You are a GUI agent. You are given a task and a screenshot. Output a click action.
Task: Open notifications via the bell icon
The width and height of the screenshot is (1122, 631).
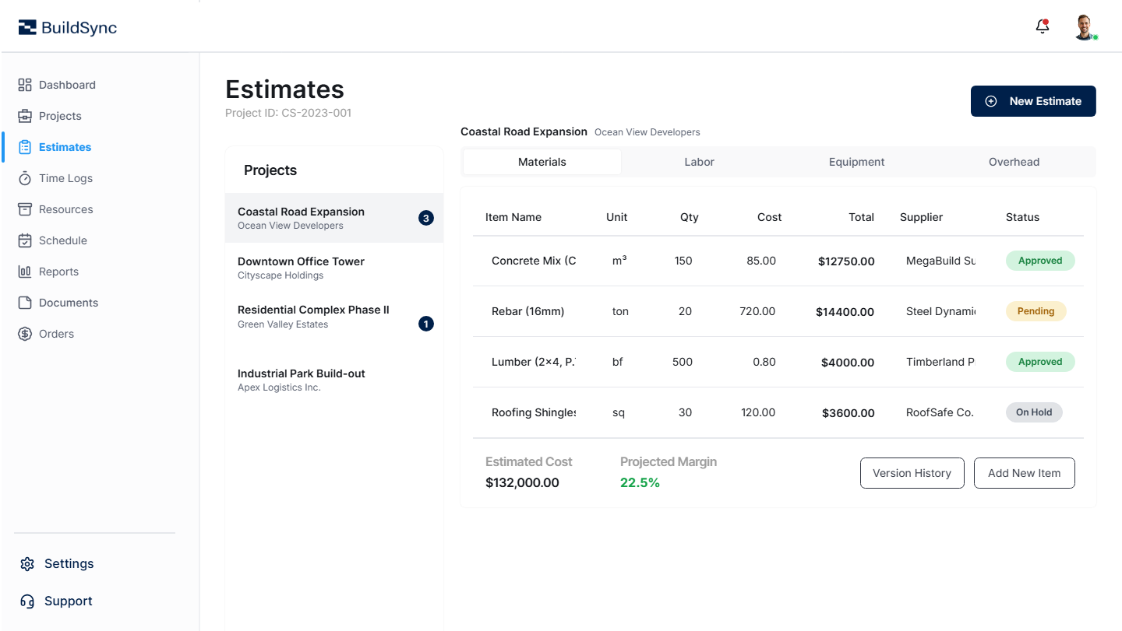pos(1042,26)
